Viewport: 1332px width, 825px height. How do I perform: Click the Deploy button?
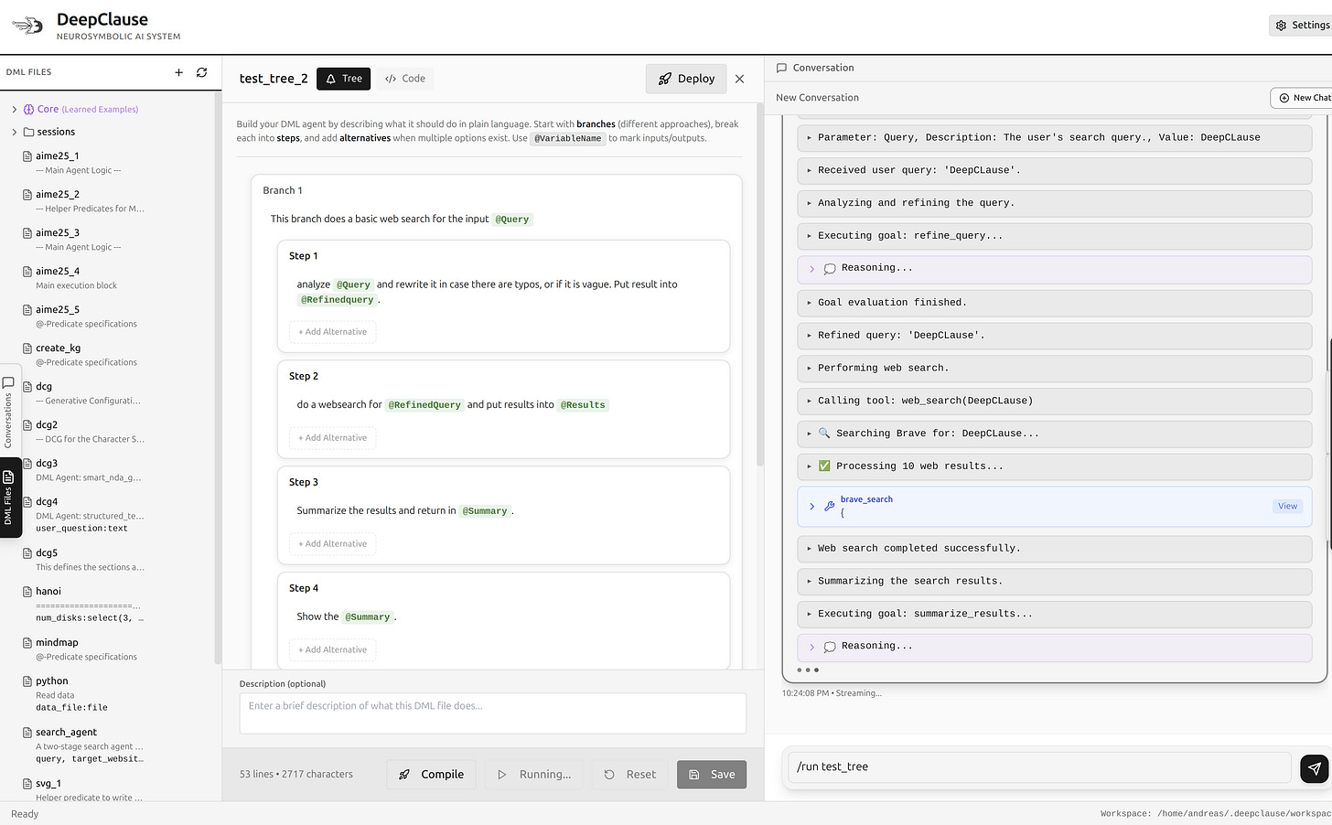coord(686,79)
